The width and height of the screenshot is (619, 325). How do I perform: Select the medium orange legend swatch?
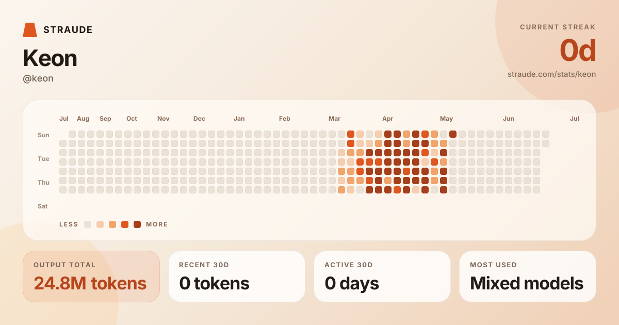pyautogui.click(x=112, y=224)
